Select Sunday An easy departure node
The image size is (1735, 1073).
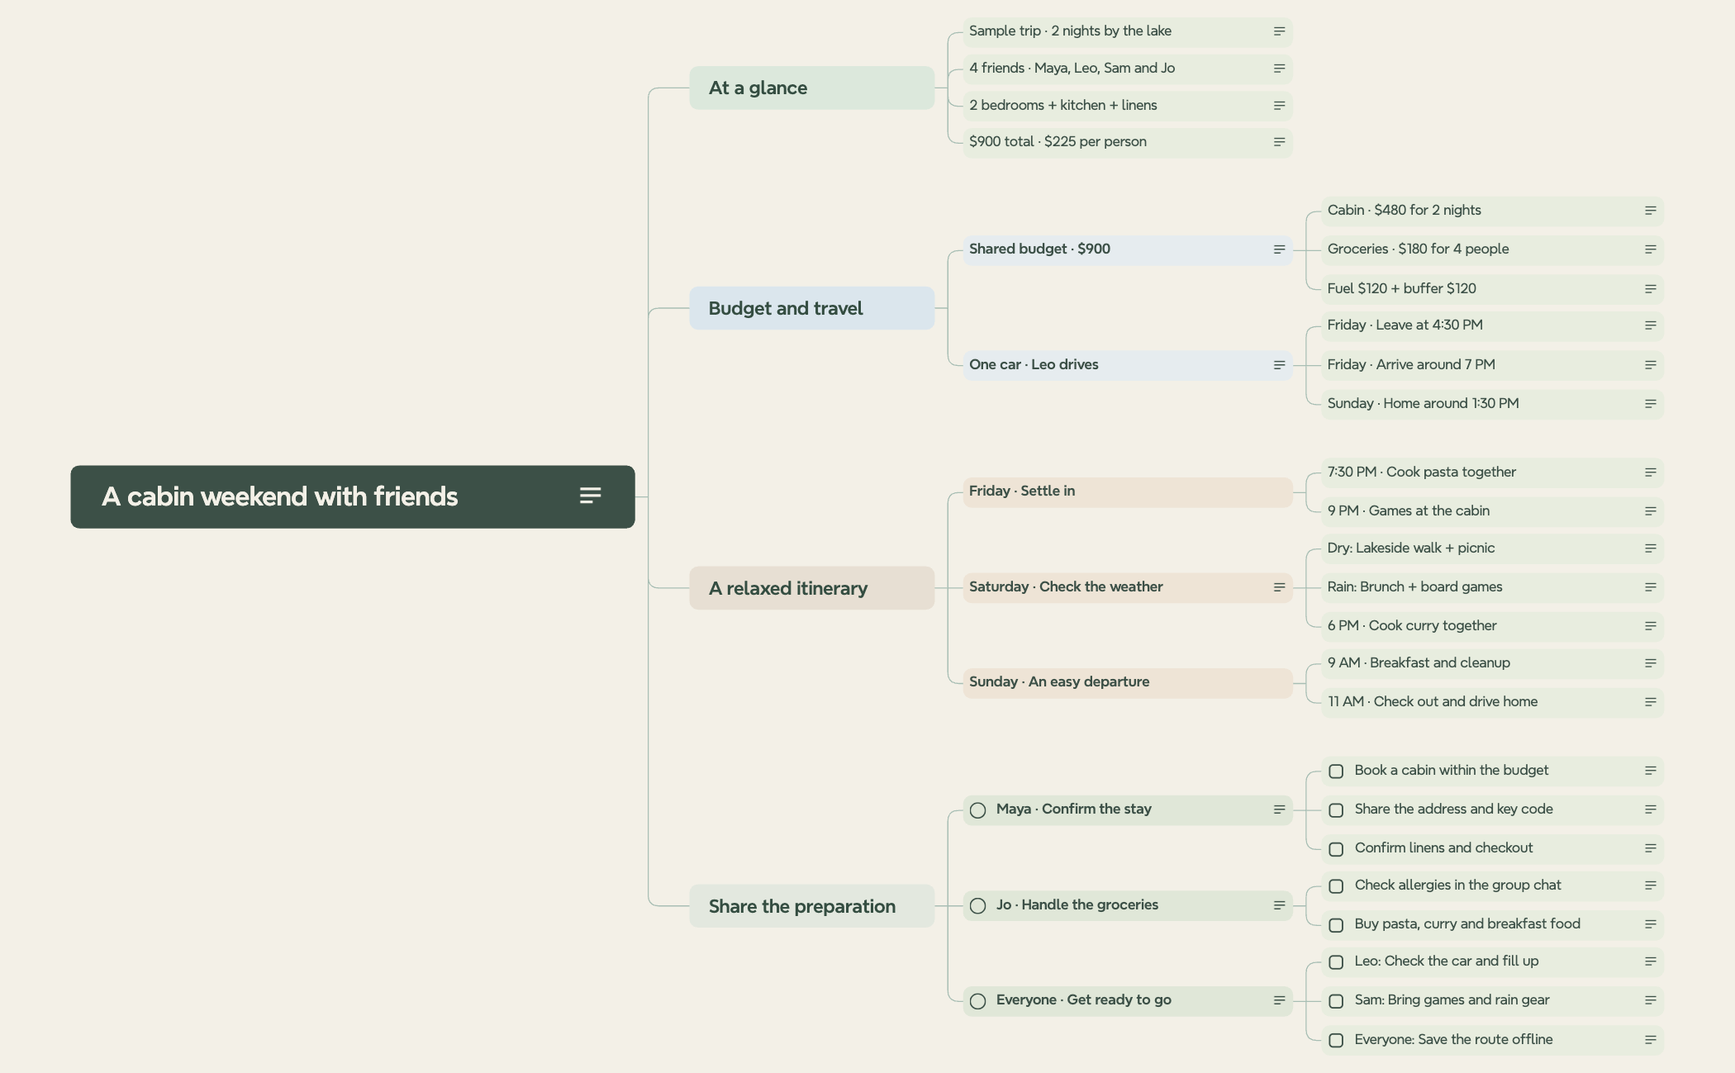tap(1128, 683)
